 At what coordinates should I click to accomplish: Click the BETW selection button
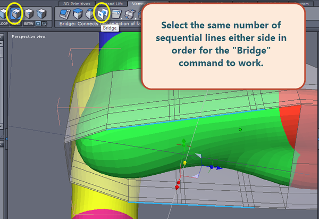29,23
